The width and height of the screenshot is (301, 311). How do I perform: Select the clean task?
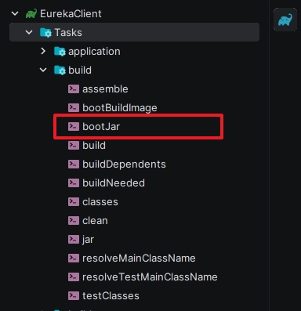tap(95, 221)
